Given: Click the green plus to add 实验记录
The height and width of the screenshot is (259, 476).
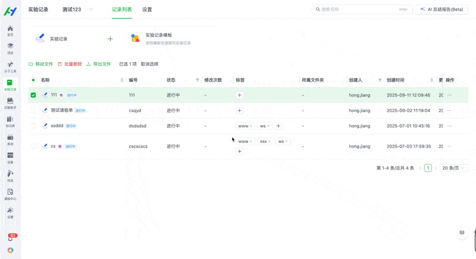Looking at the screenshot, I should (110, 39).
